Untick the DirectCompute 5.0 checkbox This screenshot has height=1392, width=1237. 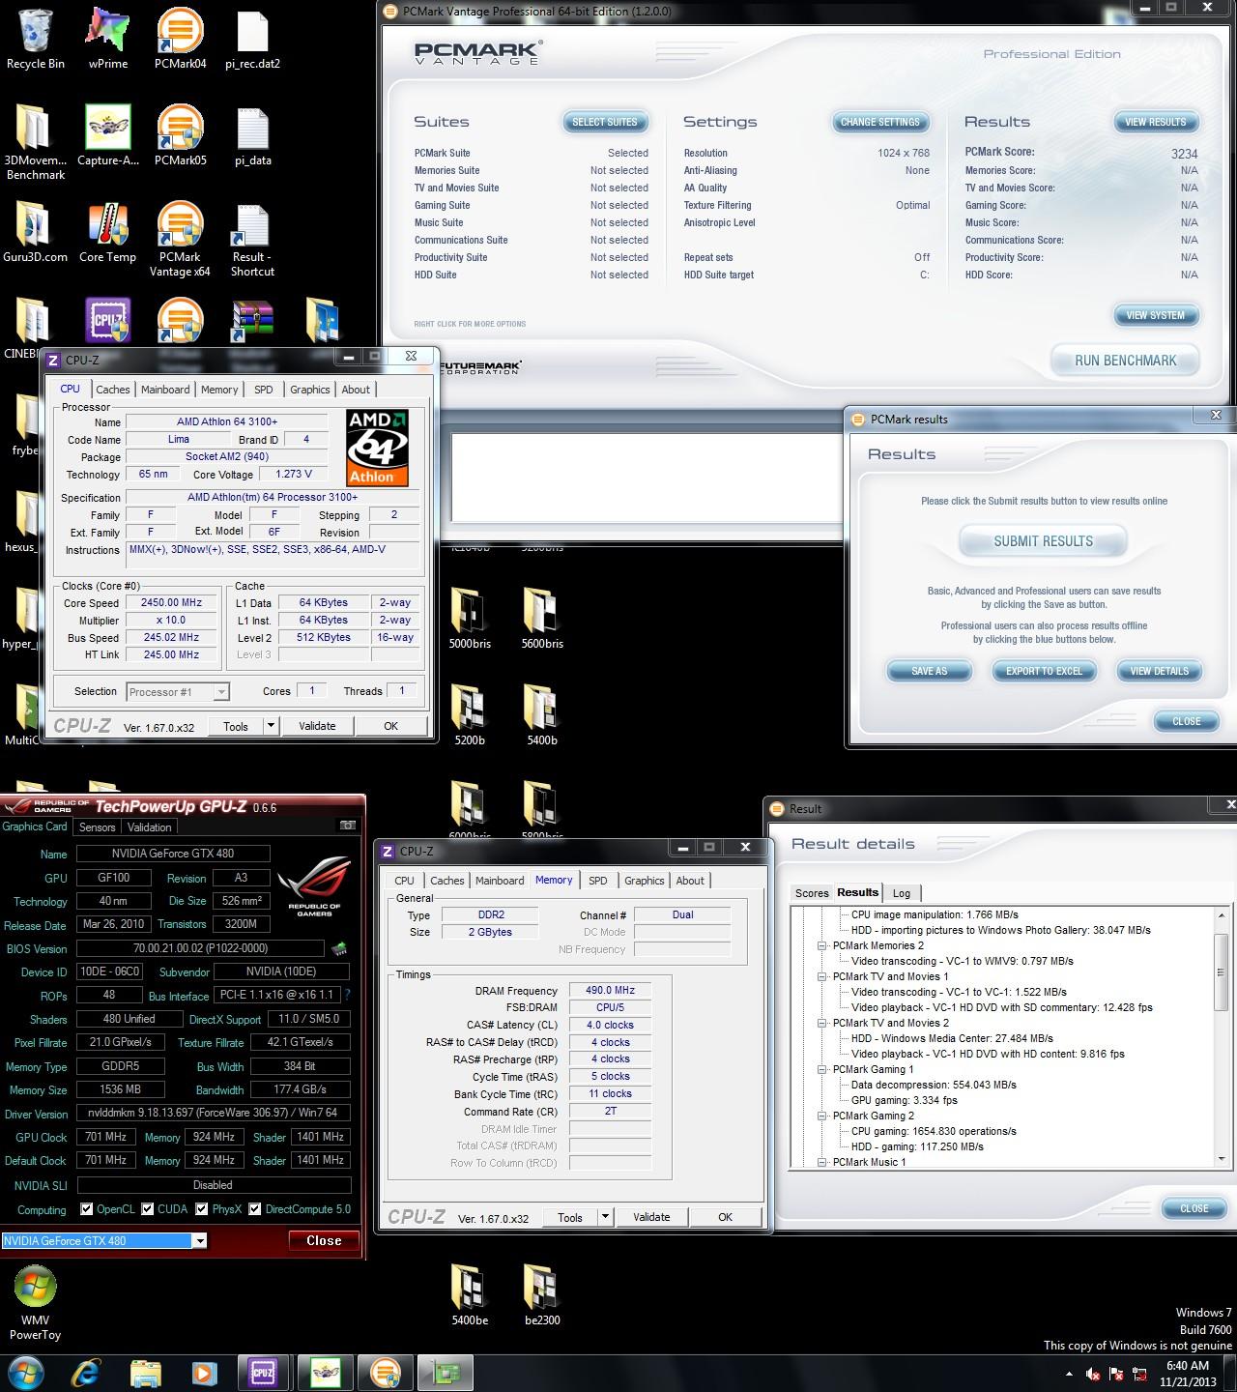[255, 1209]
